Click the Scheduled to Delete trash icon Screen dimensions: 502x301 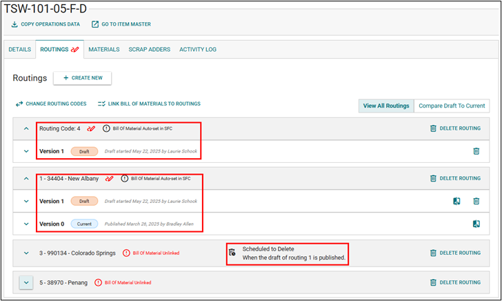tap(232, 253)
